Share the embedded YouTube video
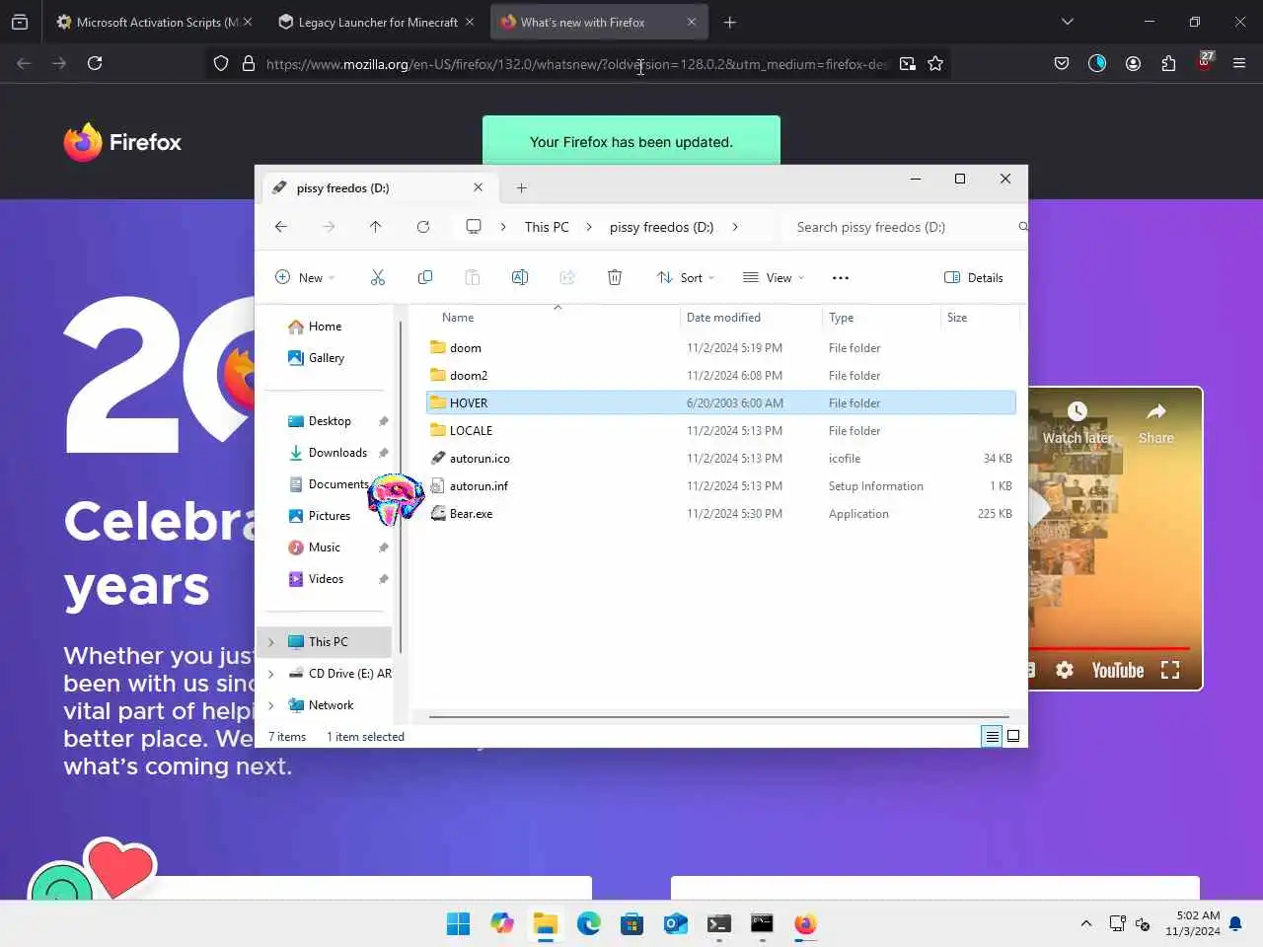 [1156, 424]
